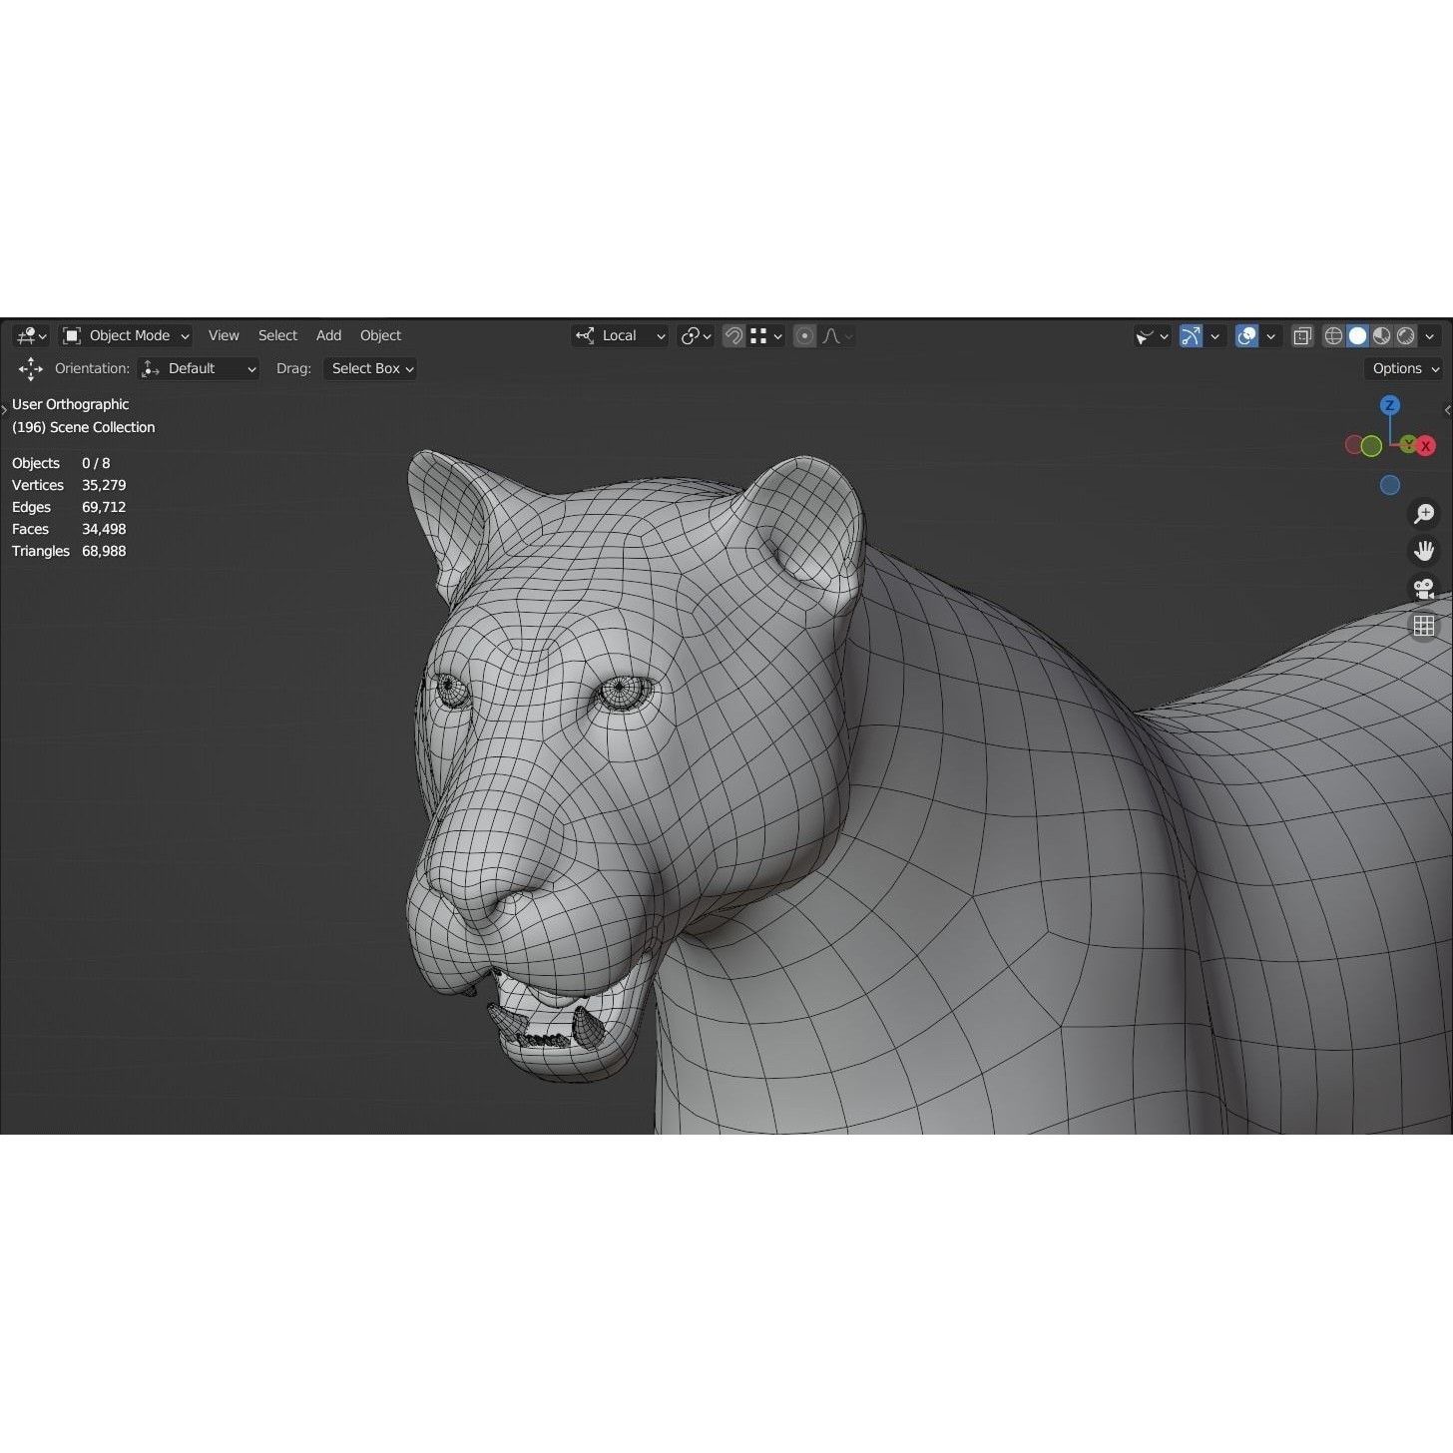Open the Add menu to insert objects
Image resolution: width=1453 pixels, height=1453 pixels.
click(x=328, y=335)
